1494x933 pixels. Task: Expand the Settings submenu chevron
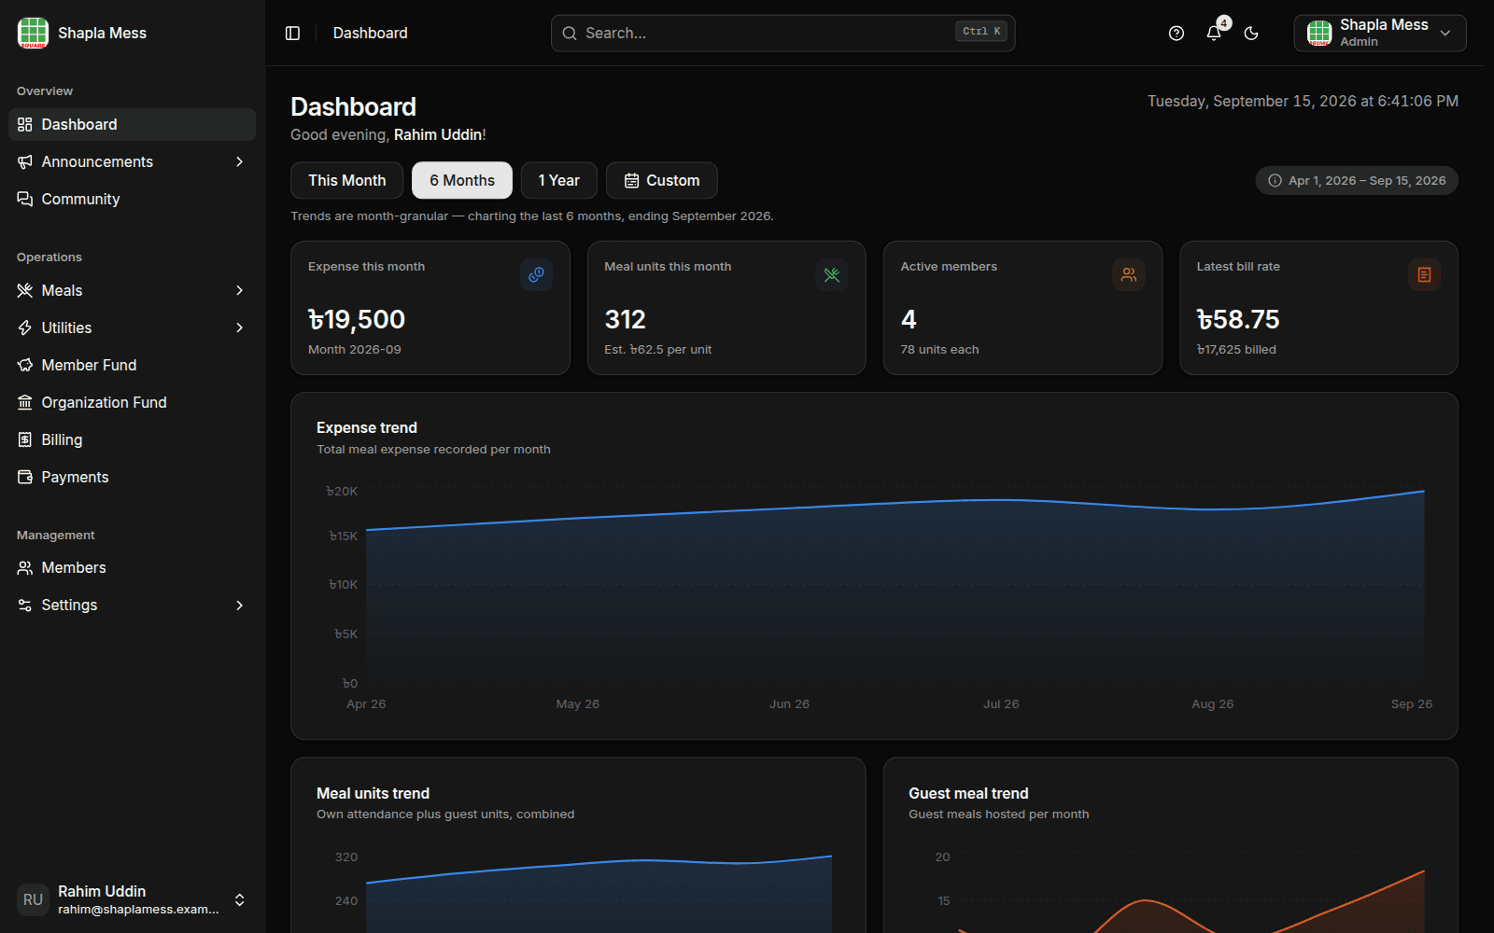point(240,605)
